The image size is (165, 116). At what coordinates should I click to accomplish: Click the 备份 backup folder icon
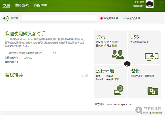point(152,90)
